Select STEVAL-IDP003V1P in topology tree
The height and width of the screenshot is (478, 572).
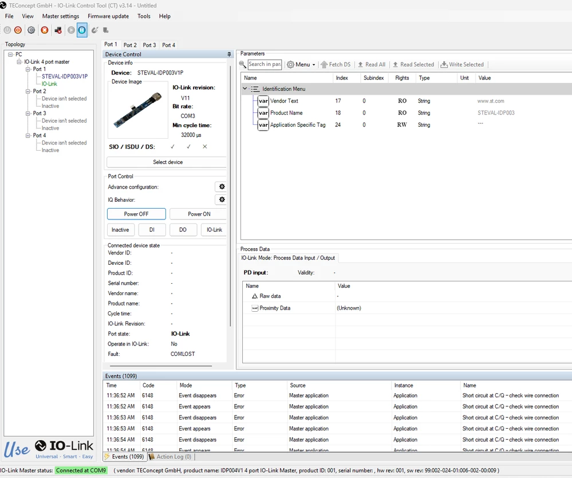pyautogui.click(x=65, y=76)
